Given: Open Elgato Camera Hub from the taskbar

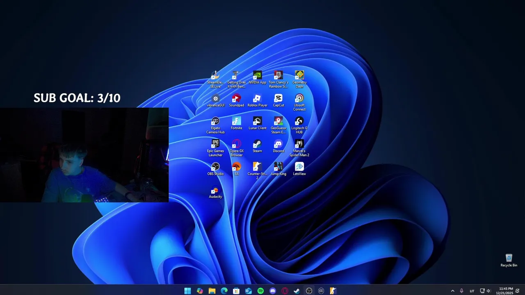Looking at the screenshot, I should coord(321,291).
